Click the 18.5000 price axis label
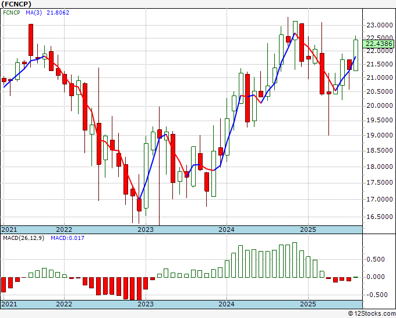Image resolution: width=396 pixels, height=318 pixels. pos(380,151)
